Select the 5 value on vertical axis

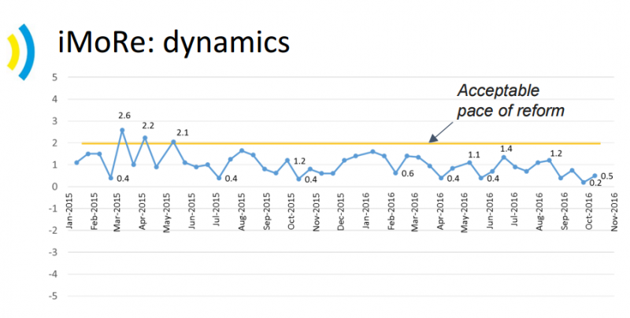pos(54,77)
